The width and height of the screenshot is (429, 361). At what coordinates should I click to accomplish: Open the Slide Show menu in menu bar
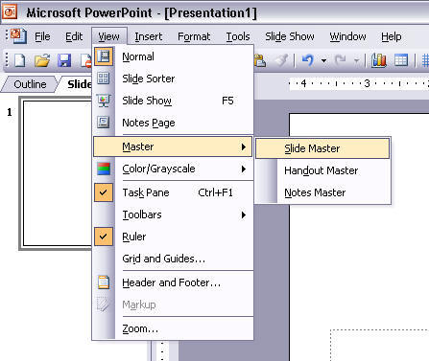290,36
